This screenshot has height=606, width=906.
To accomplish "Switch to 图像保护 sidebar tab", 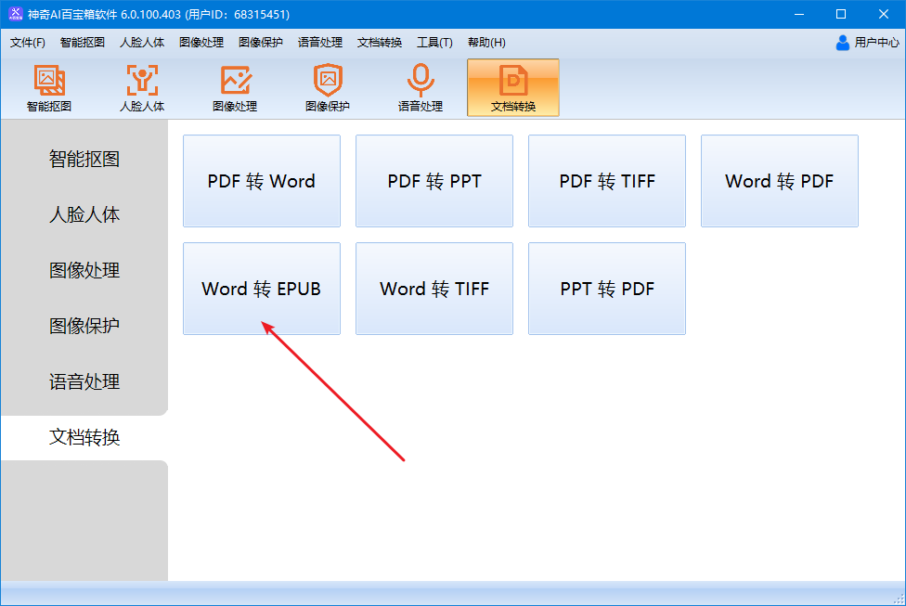I will (x=84, y=326).
